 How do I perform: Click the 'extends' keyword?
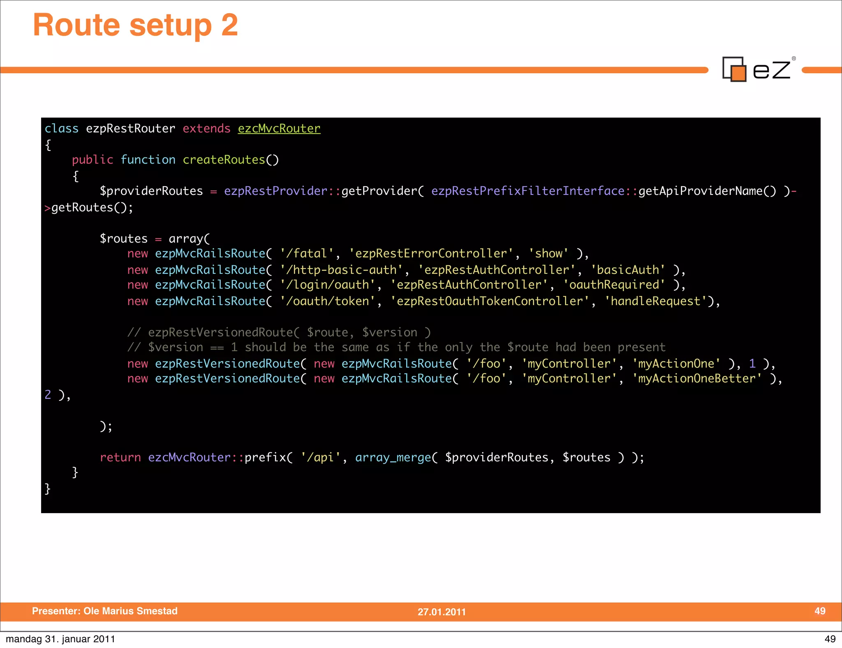206,129
